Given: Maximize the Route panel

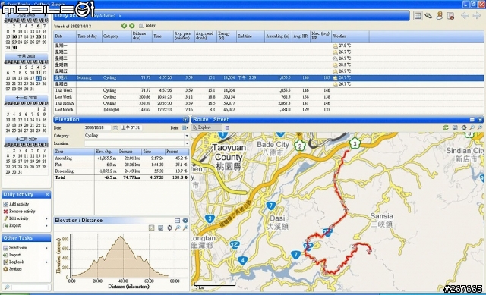Looking at the screenshot, I should point(472,120).
